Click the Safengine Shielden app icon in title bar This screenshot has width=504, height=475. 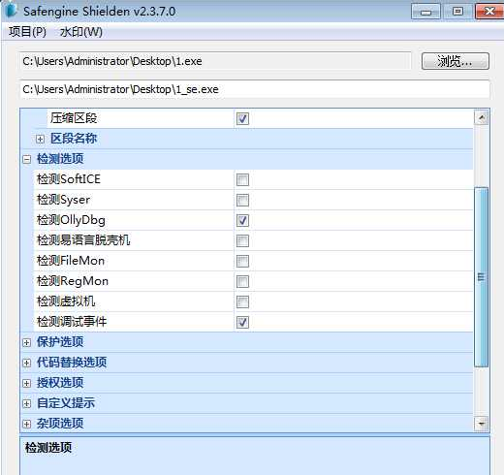[x=11, y=10]
